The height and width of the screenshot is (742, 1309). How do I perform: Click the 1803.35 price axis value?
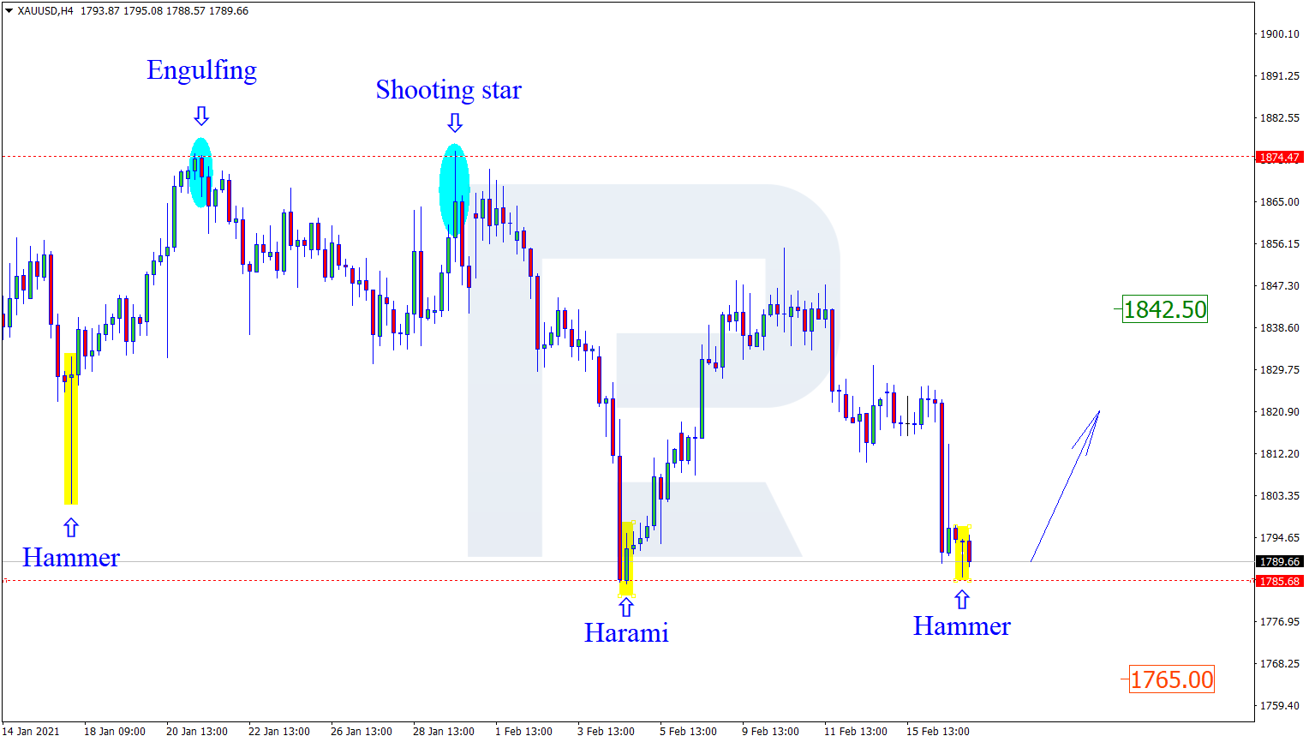pos(1279,496)
